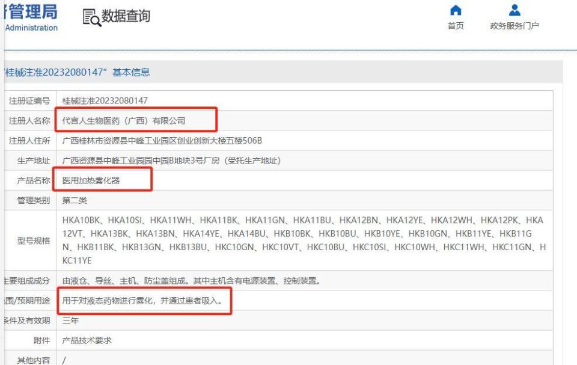Click the model number HKC11YE

(77, 261)
